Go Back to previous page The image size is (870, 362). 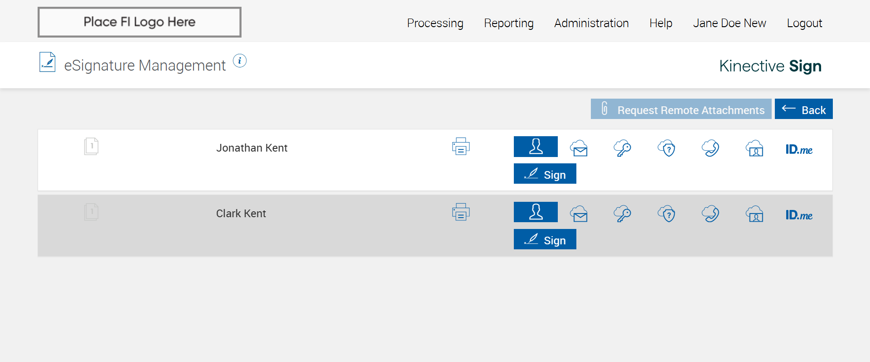803,109
